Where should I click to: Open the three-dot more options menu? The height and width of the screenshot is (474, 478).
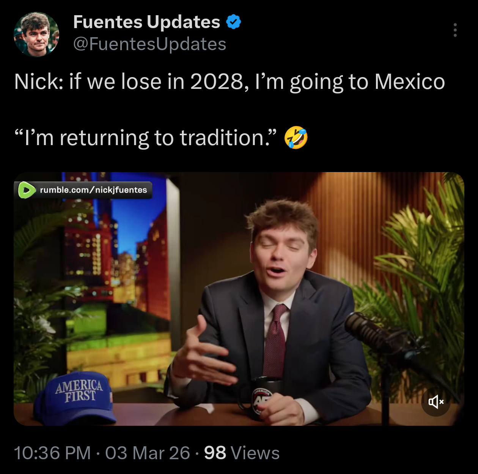(455, 30)
